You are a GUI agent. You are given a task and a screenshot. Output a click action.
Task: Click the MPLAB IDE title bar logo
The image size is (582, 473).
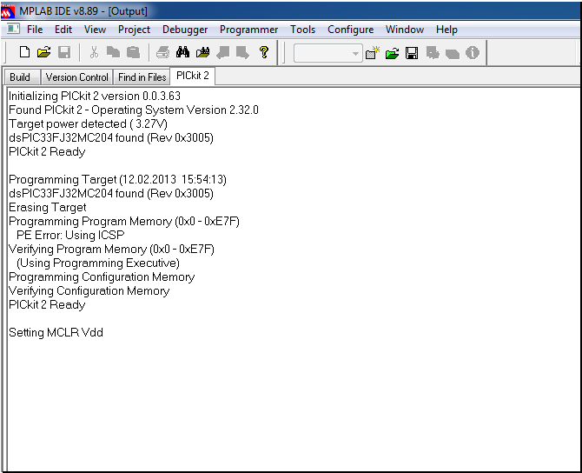[x=8, y=11]
